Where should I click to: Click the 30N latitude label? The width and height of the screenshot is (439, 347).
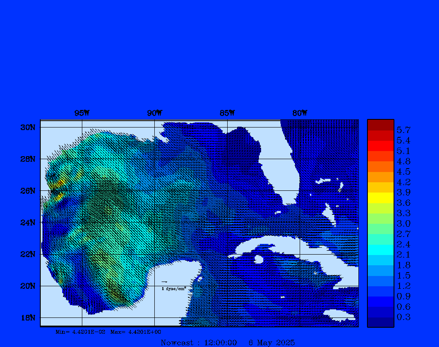pyautogui.click(x=27, y=128)
